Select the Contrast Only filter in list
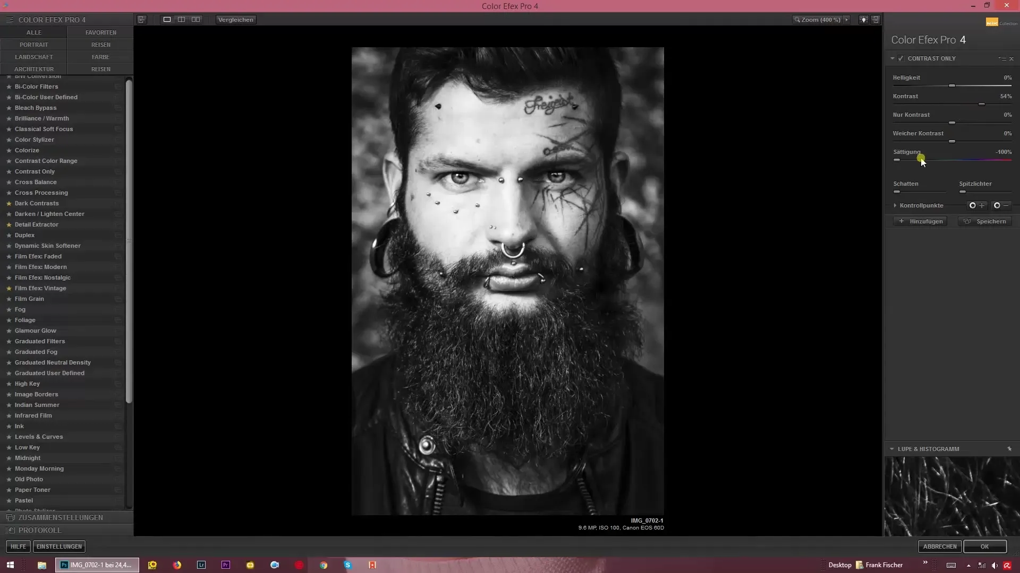The width and height of the screenshot is (1020, 573). (35, 171)
